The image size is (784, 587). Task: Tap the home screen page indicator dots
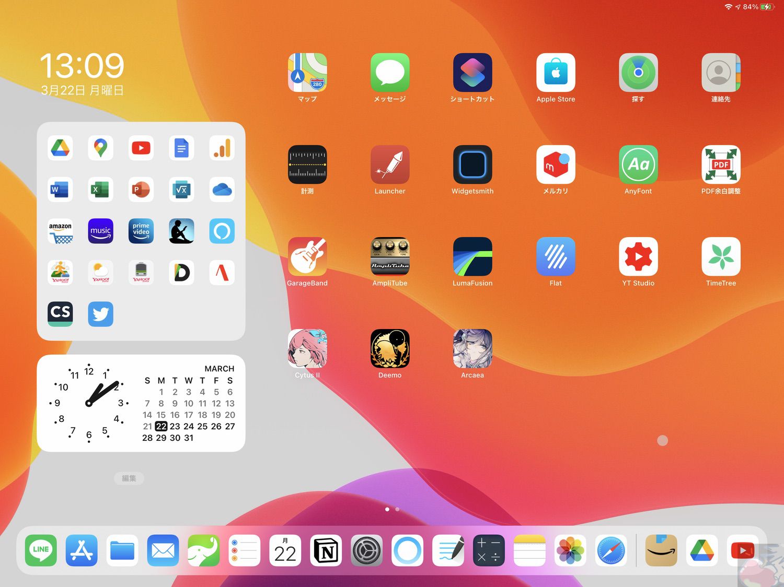392,509
